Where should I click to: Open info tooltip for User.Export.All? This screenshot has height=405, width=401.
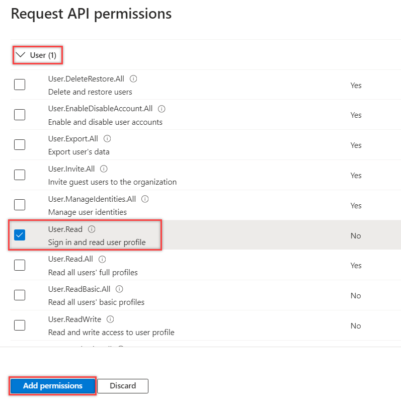(x=107, y=139)
